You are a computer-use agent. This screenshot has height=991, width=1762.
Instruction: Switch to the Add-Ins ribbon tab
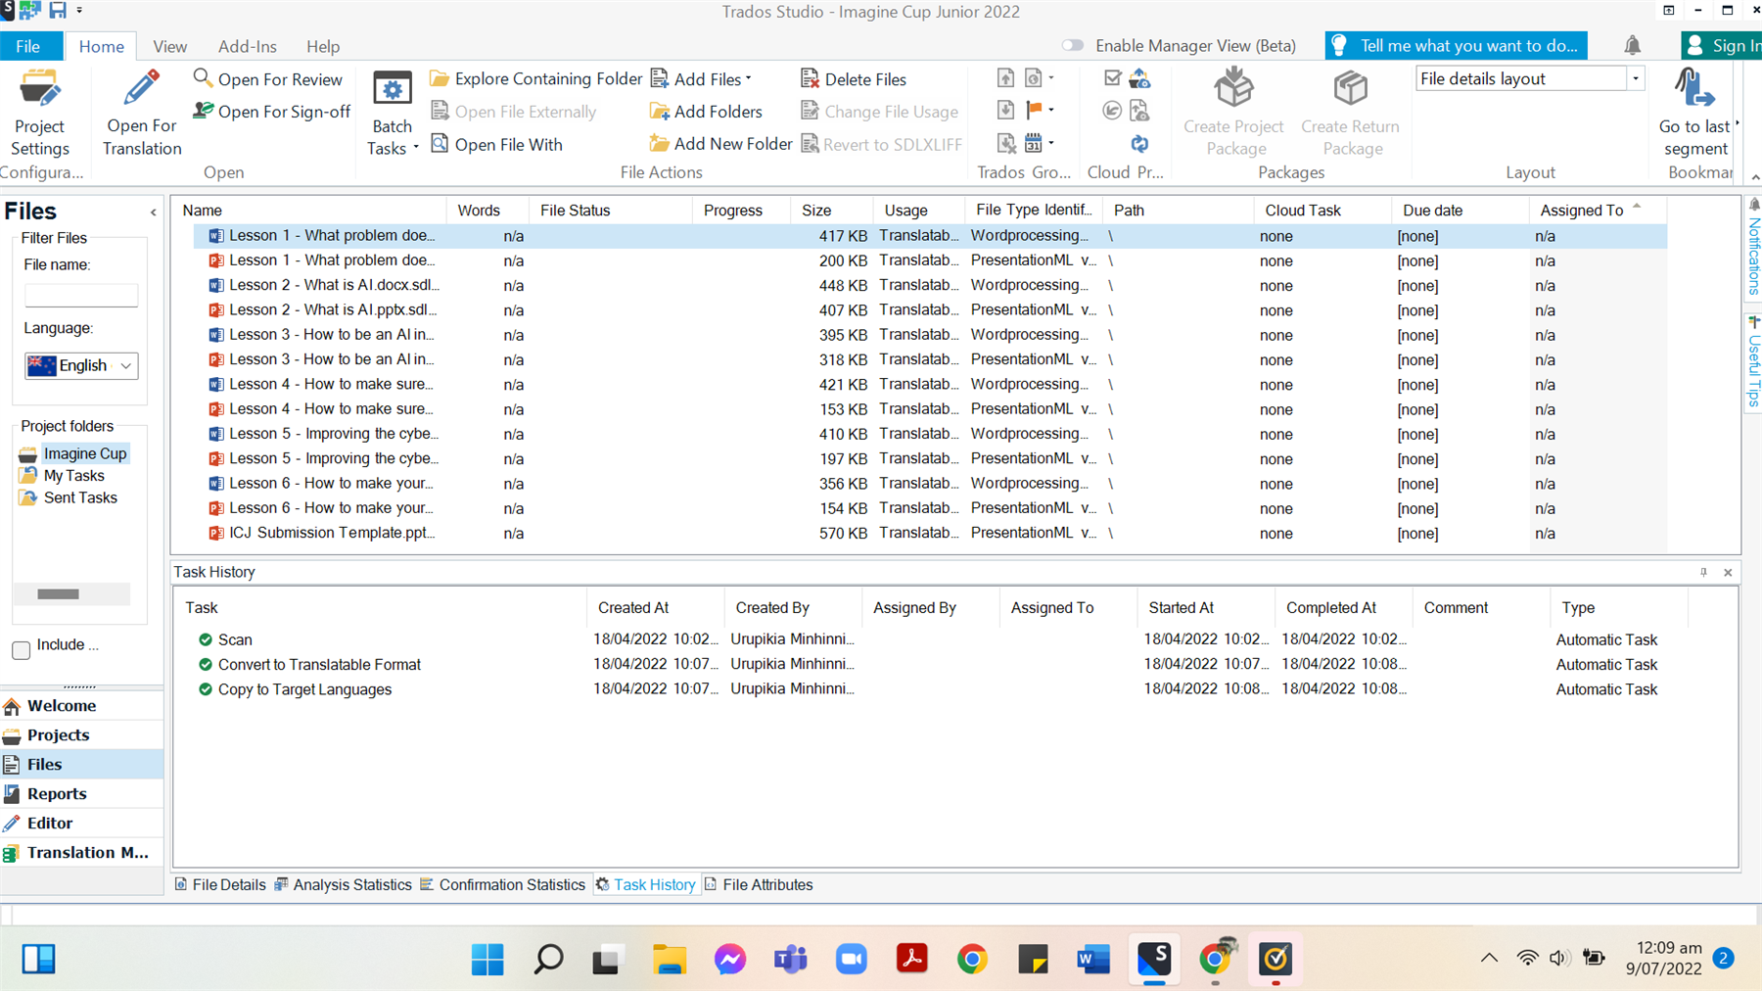tap(247, 46)
